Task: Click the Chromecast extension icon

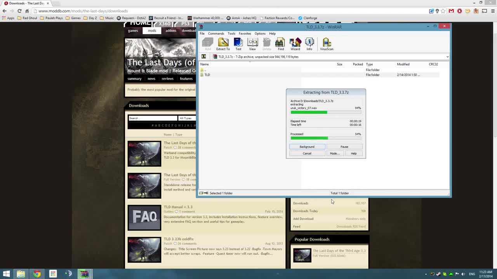Action: pos(484,11)
